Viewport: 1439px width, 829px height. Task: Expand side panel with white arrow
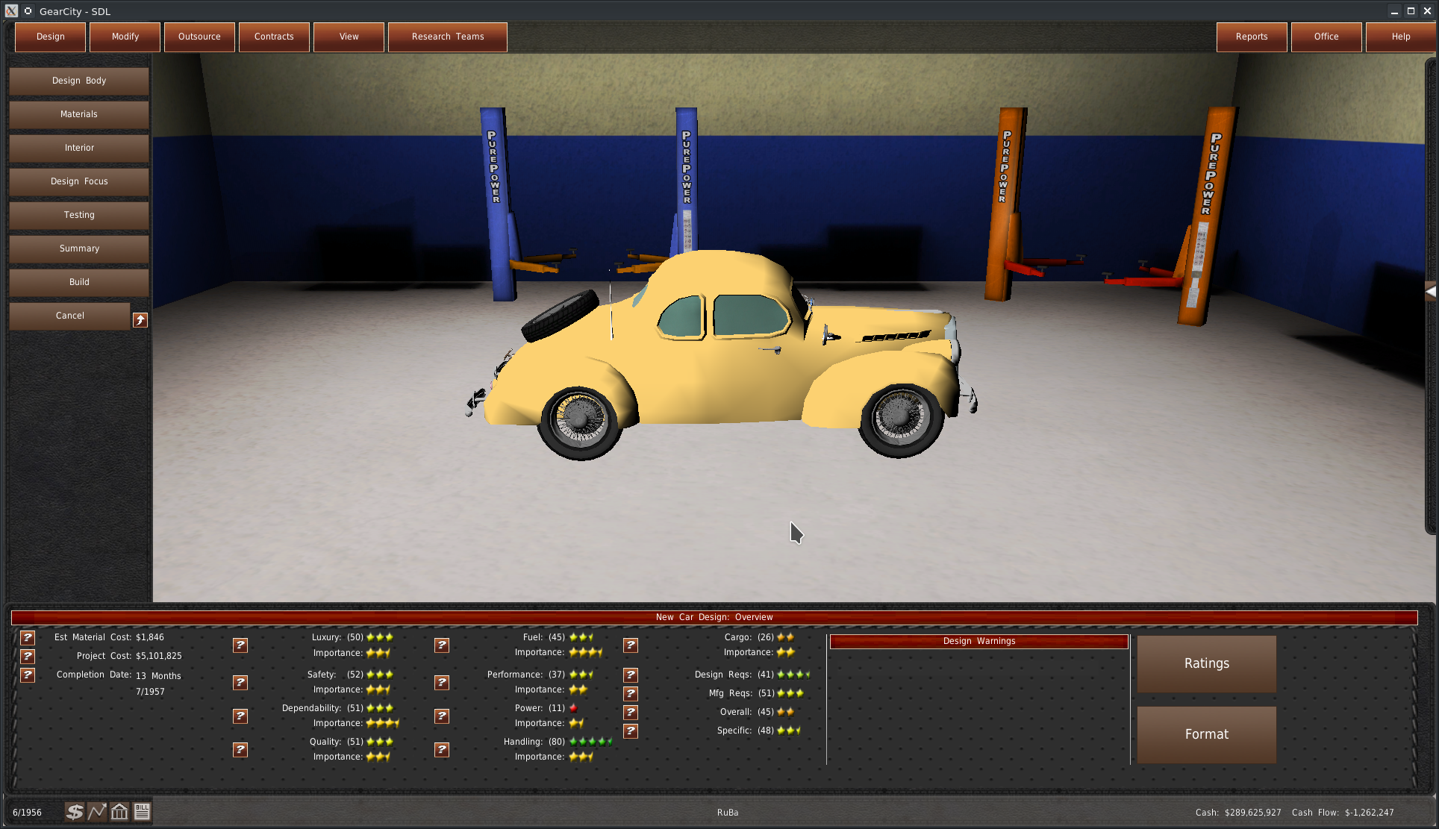click(x=1430, y=292)
